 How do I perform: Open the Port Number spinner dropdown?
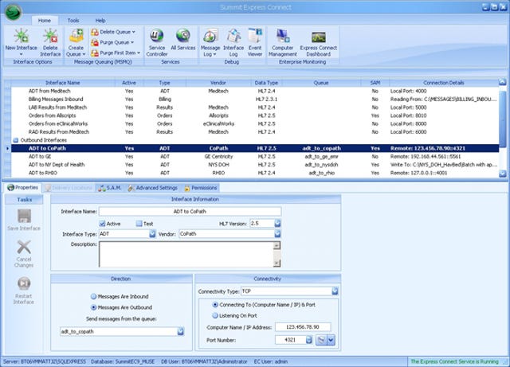[309, 340]
